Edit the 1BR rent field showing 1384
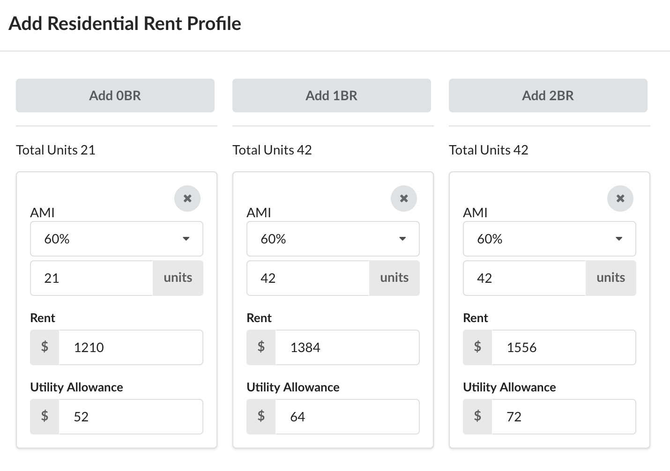Viewport: 670px width, 471px height. click(x=348, y=347)
